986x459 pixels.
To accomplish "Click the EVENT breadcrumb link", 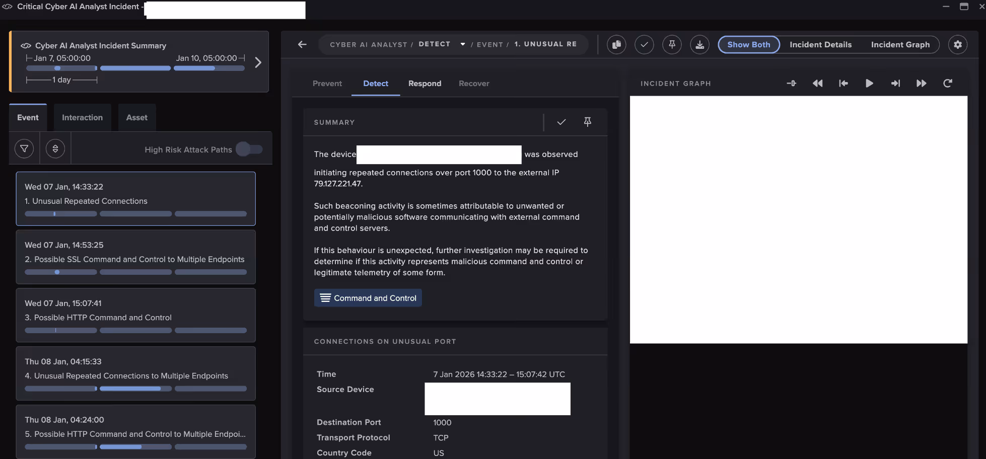I will coord(489,44).
